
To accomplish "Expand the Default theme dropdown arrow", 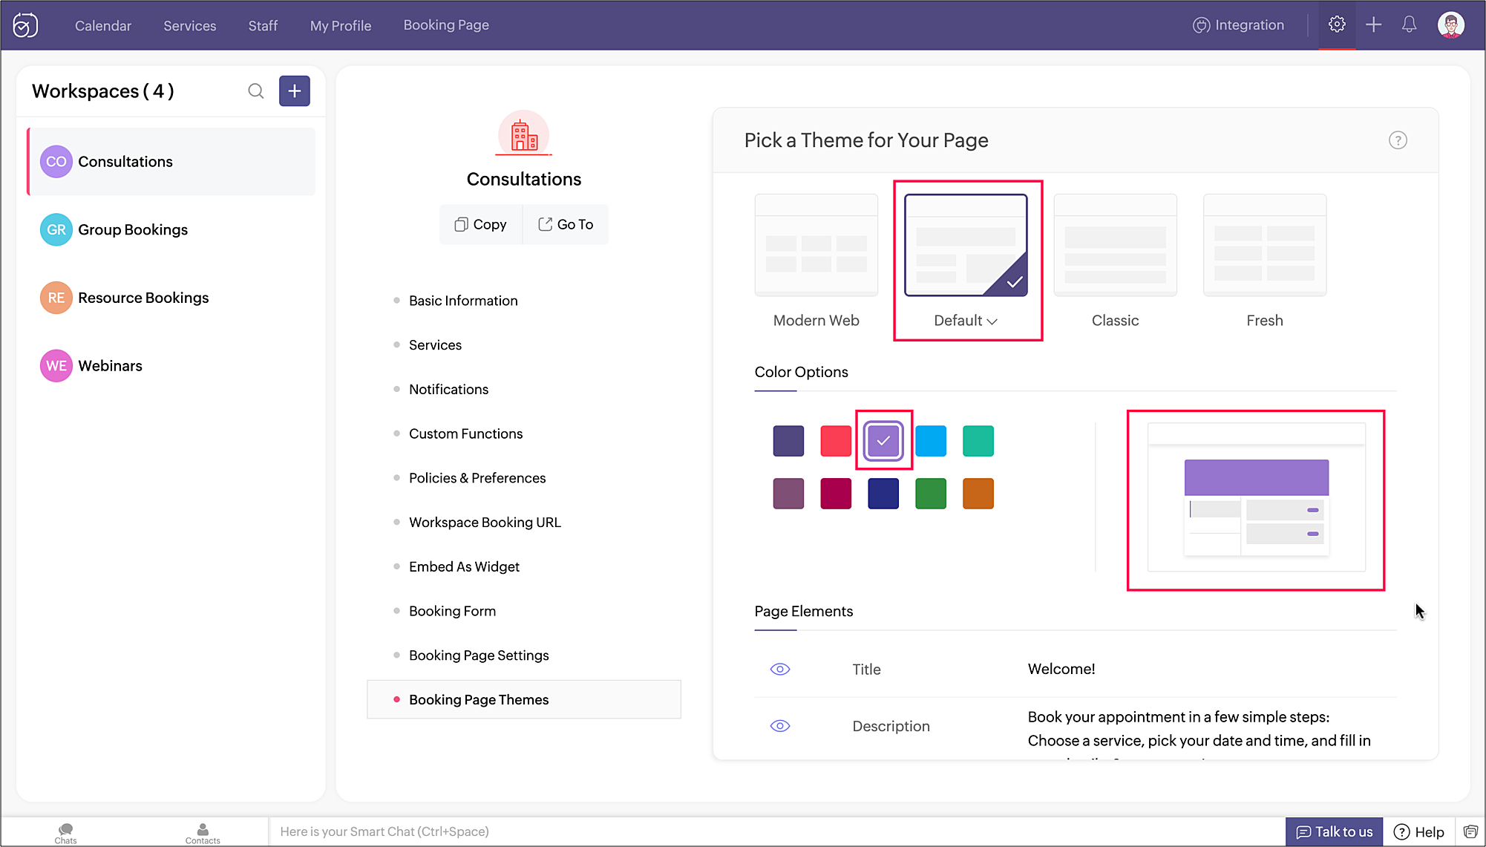I will (992, 321).
